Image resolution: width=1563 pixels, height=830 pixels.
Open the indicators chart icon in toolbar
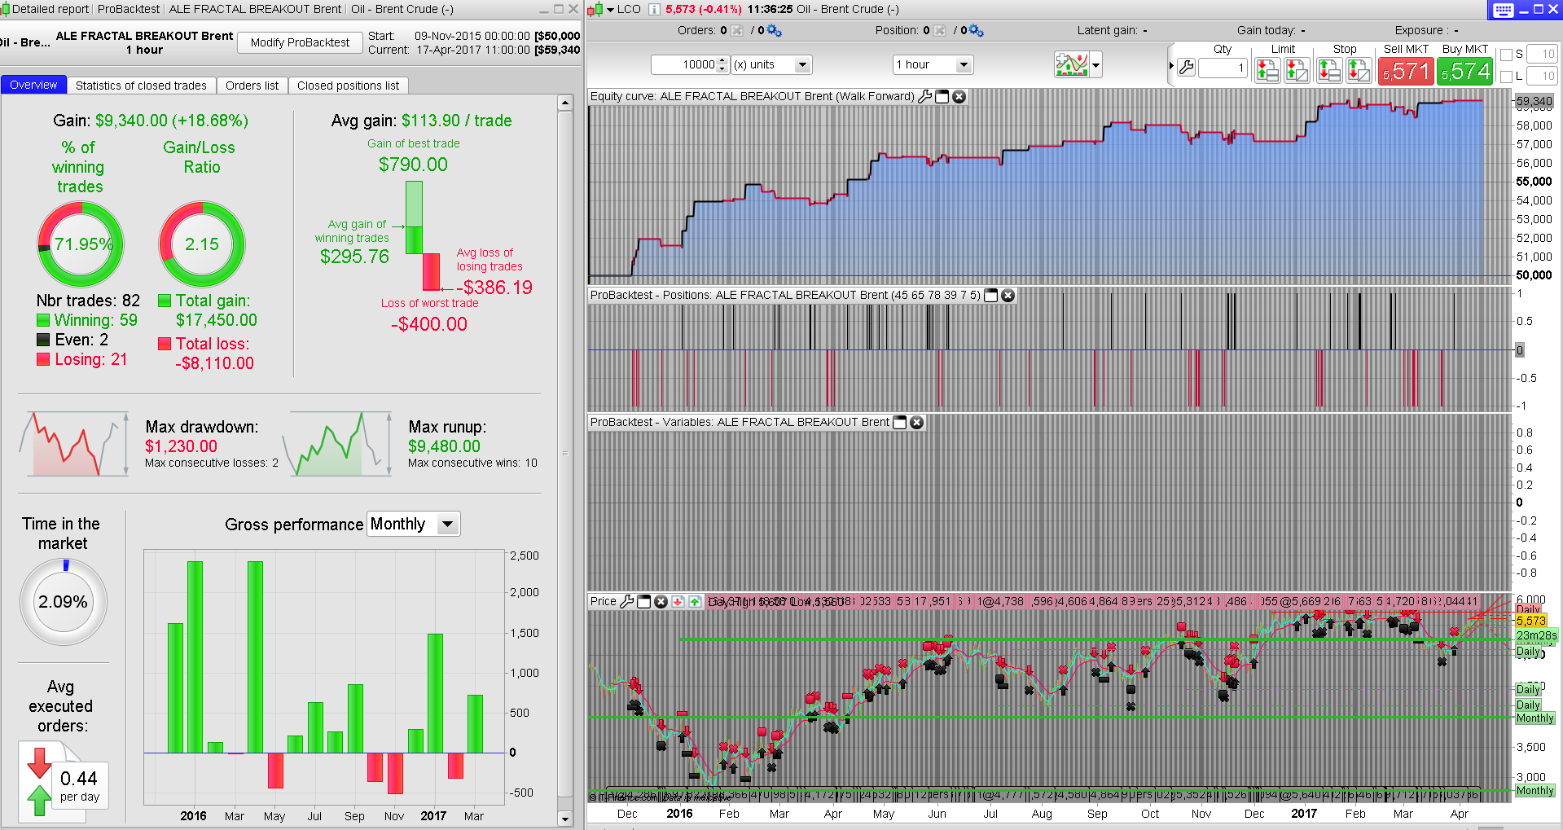1071,65
